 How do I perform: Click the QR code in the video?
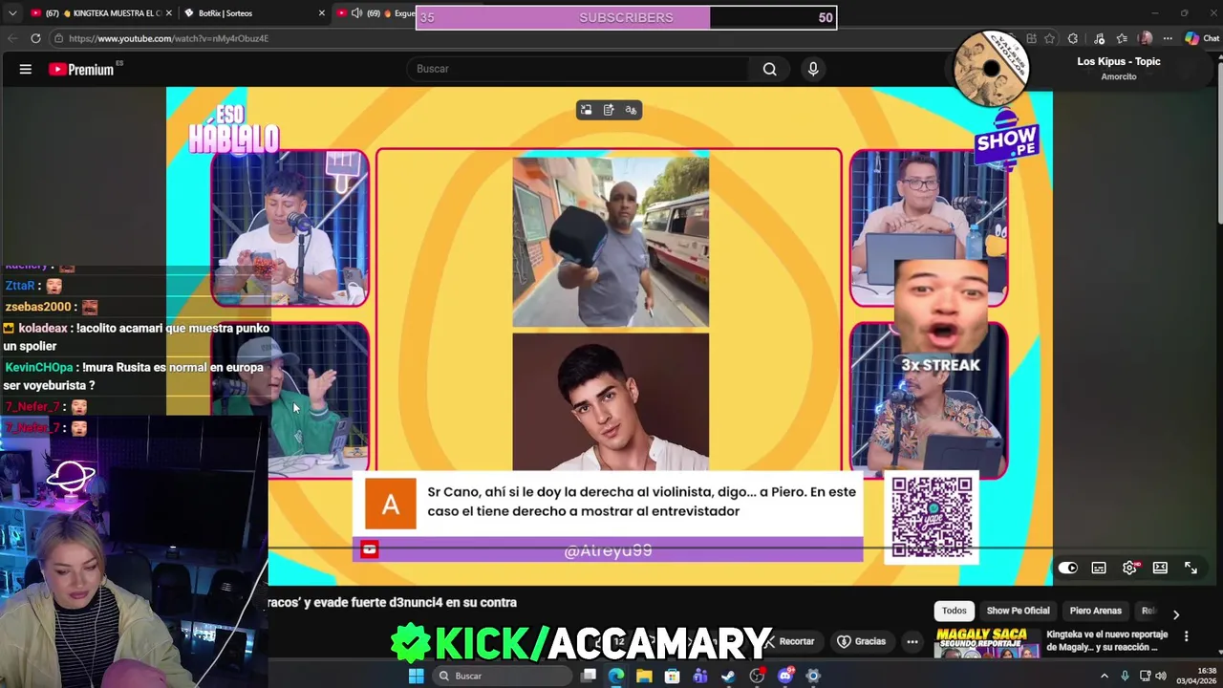click(x=932, y=517)
